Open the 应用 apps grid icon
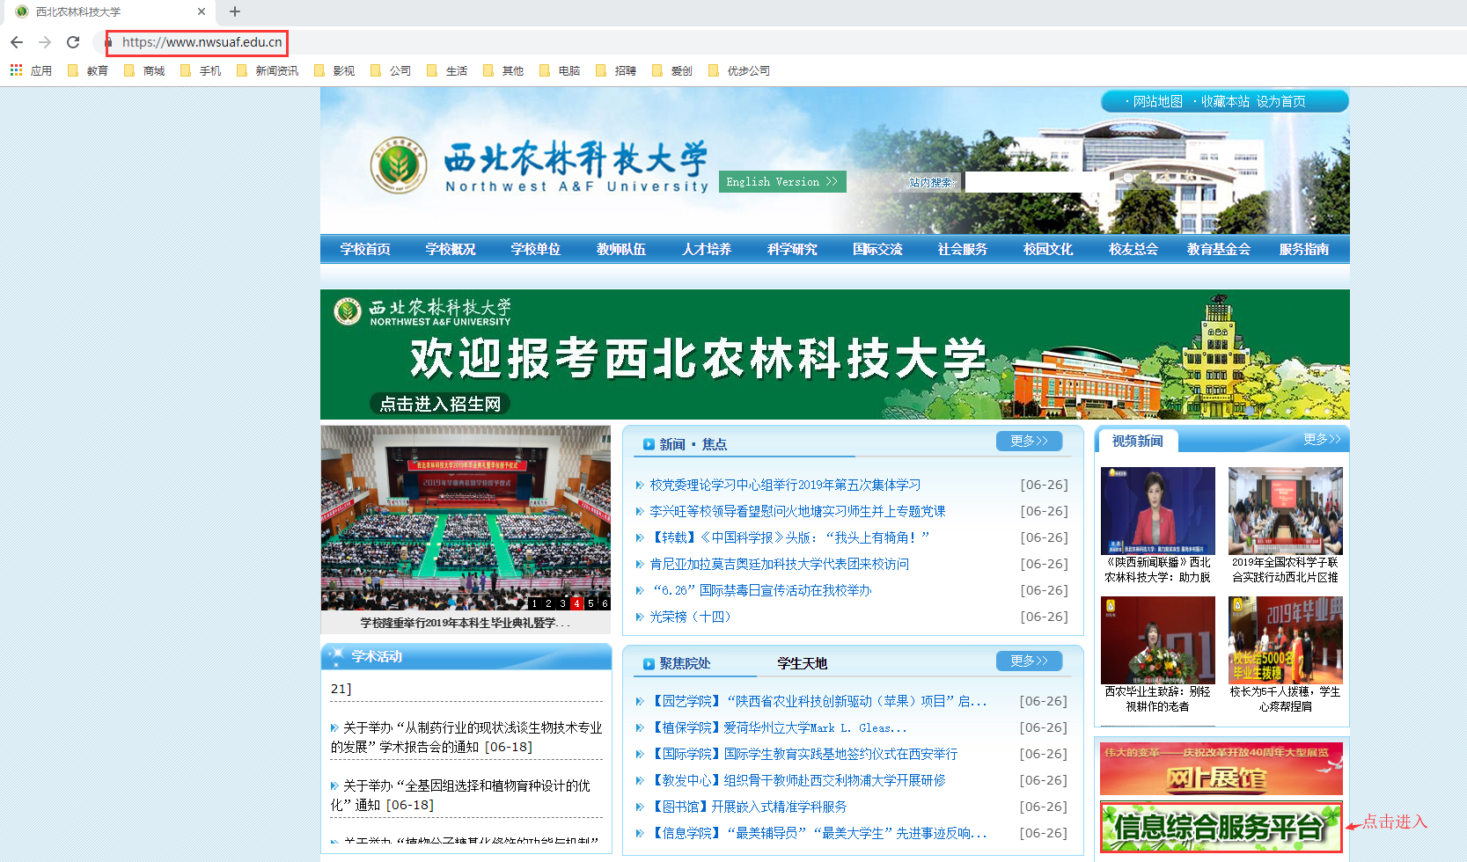The image size is (1467, 862). coord(16,70)
